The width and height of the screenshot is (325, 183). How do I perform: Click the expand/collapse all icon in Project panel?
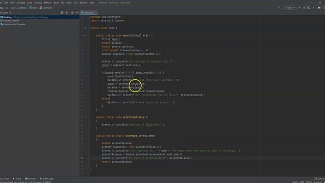[67, 13]
